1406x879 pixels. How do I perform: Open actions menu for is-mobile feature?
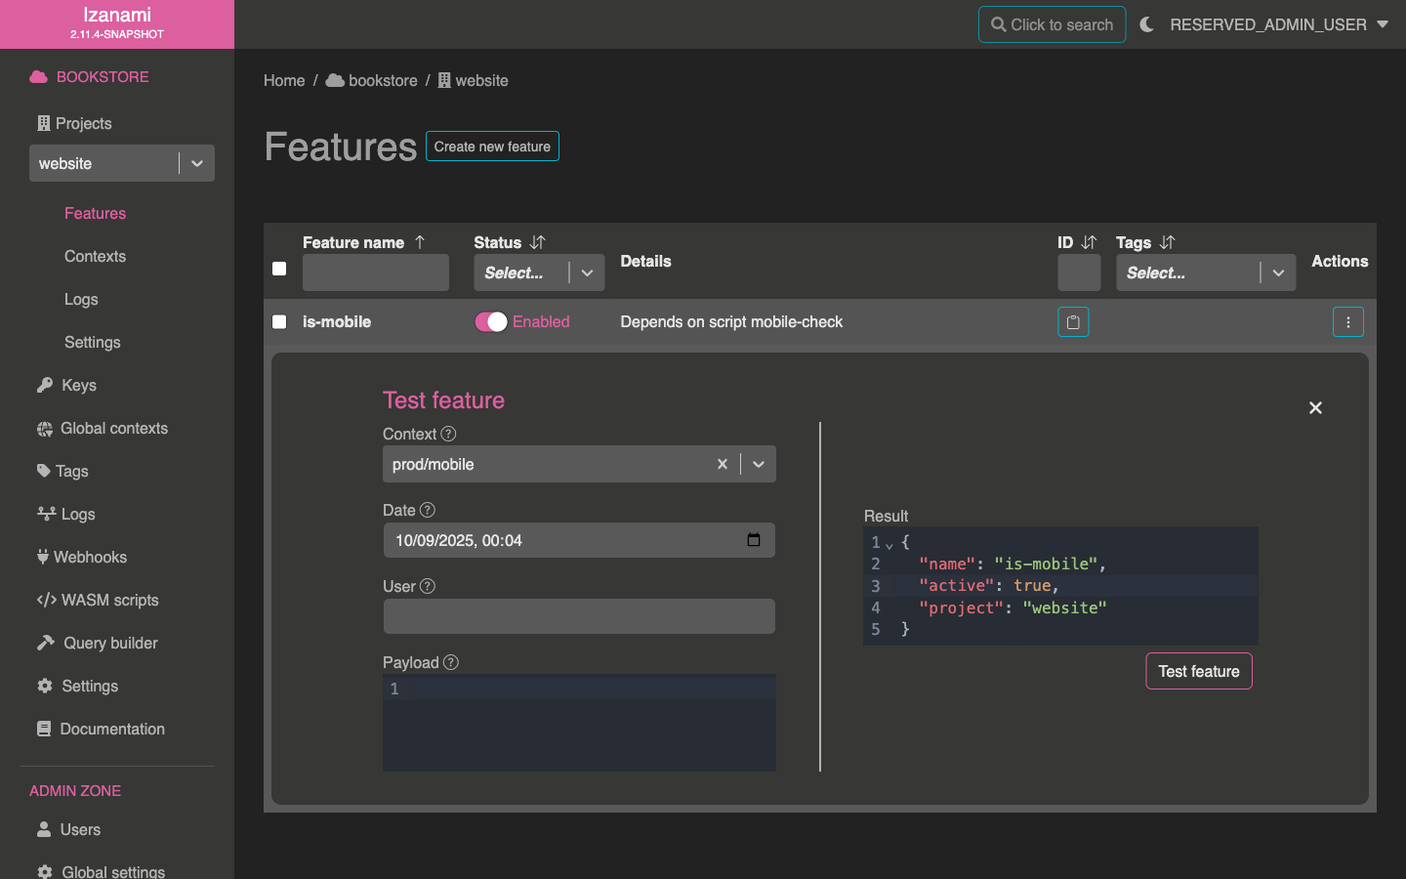click(1347, 322)
